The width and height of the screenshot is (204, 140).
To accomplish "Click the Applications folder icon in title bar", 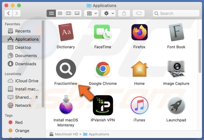I will pyautogui.click(x=89, y=5).
